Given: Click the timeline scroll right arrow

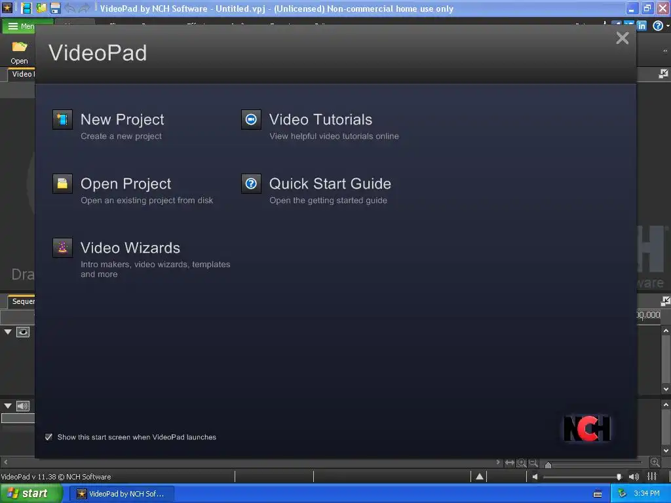Looking at the screenshot, I should coord(498,462).
